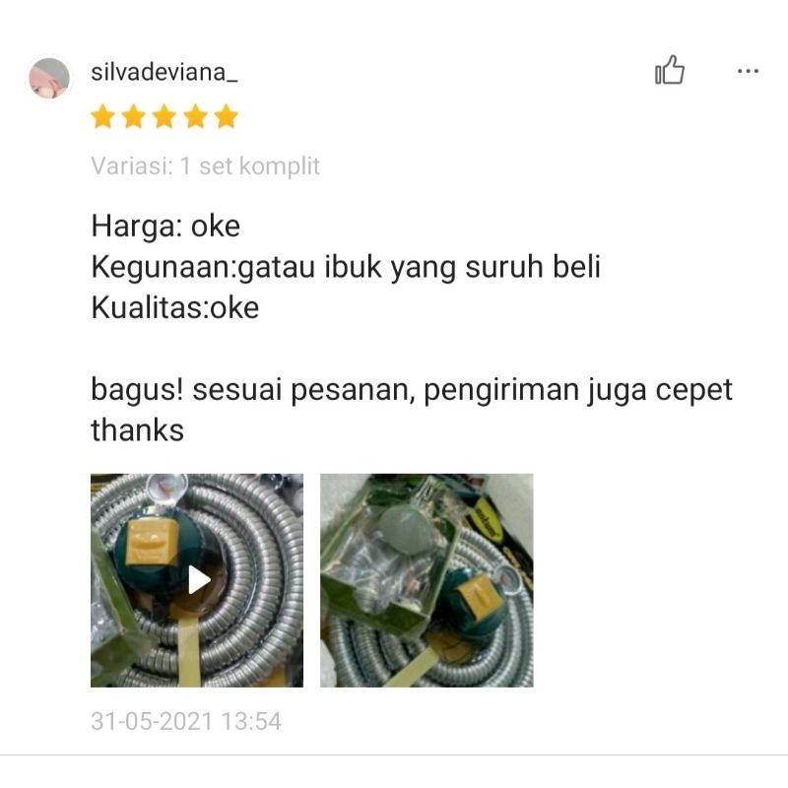Image resolution: width=788 pixels, height=788 pixels.
Task: Click the fifth rating star
Action: point(227,116)
